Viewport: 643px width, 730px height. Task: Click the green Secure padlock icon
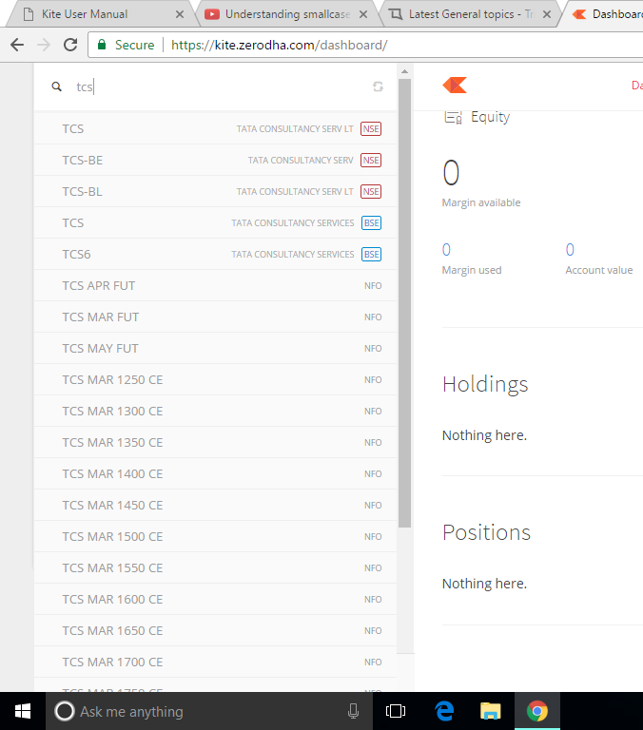point(102,45)
